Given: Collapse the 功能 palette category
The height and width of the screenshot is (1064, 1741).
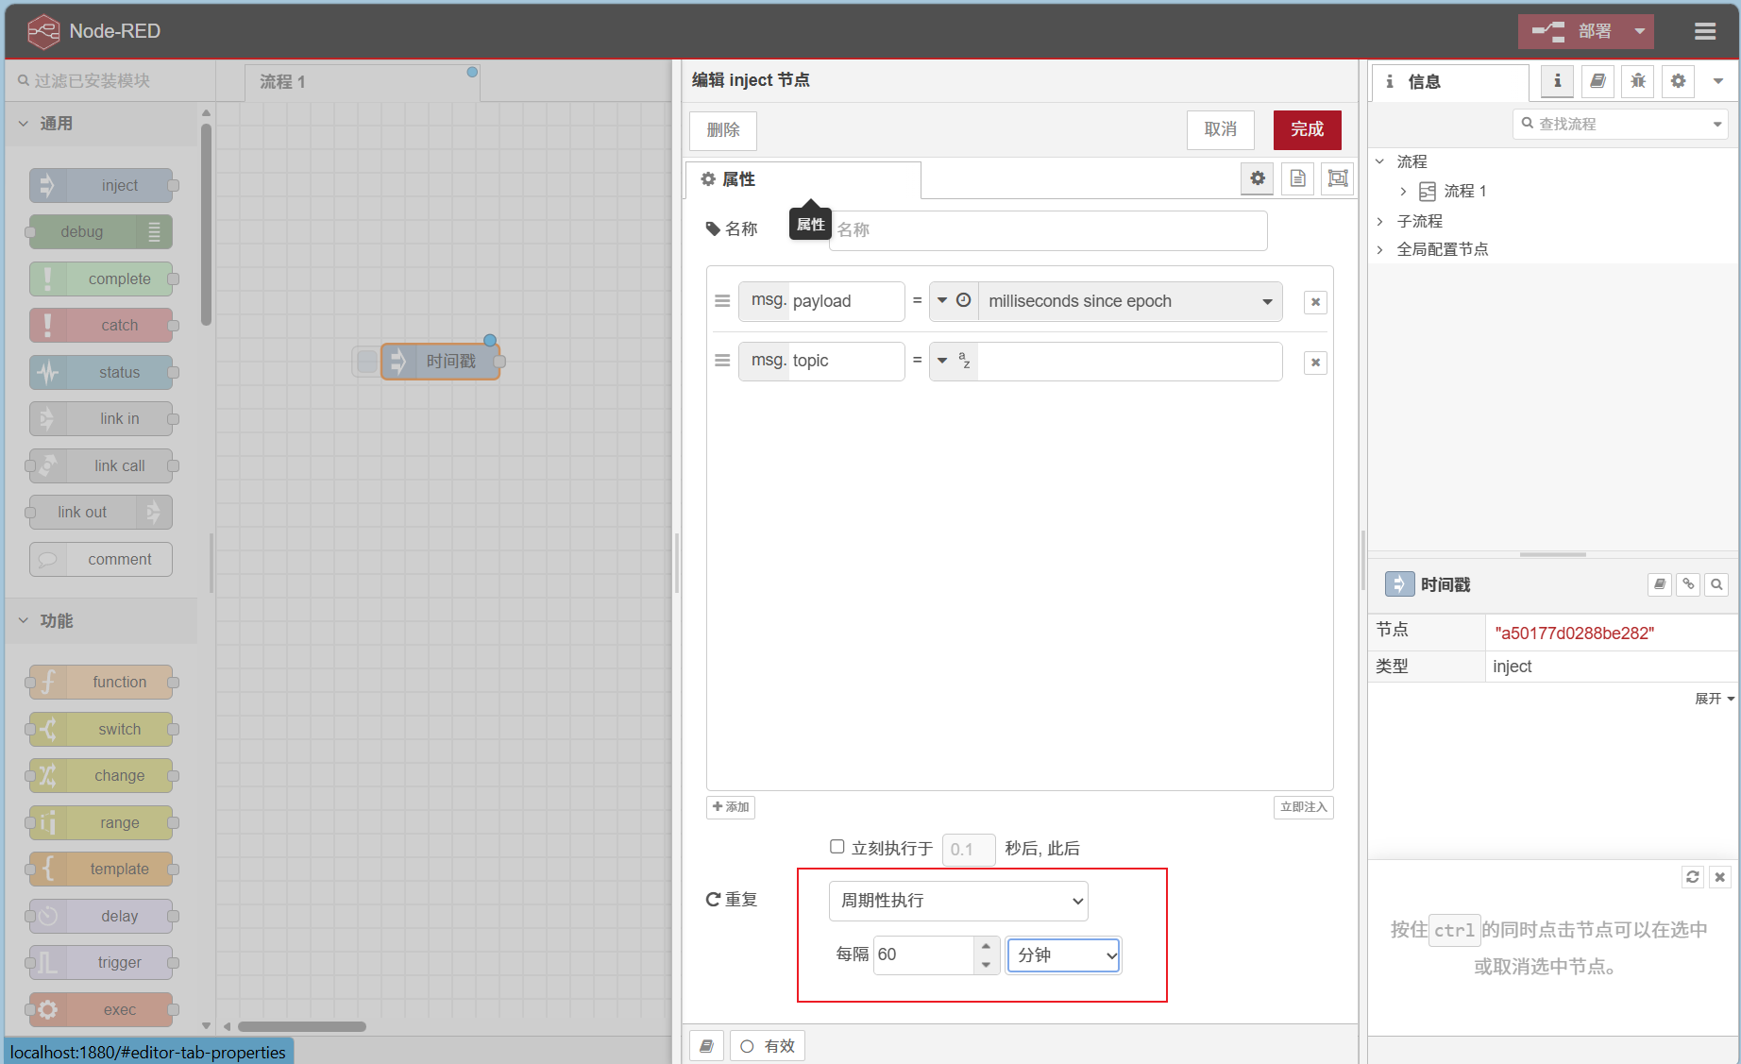Looking at the screenshot, I should pyautogui.click(x=102, y=621).
